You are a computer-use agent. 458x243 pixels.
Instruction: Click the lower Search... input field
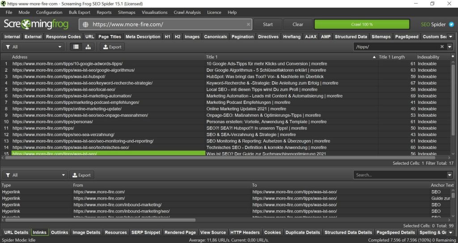[x=400, y=175]
